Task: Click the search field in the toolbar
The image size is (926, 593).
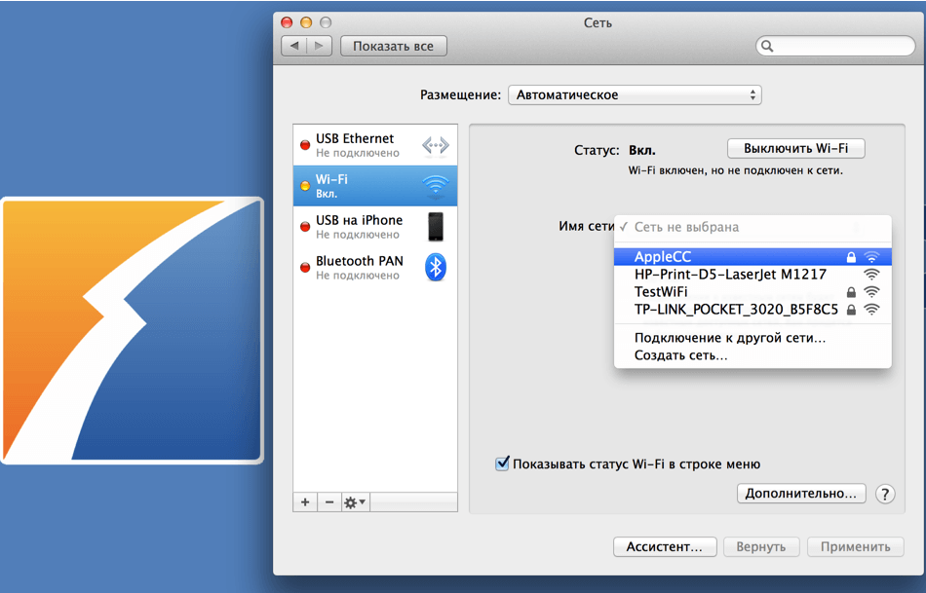Action: click(x=833, y=46)
